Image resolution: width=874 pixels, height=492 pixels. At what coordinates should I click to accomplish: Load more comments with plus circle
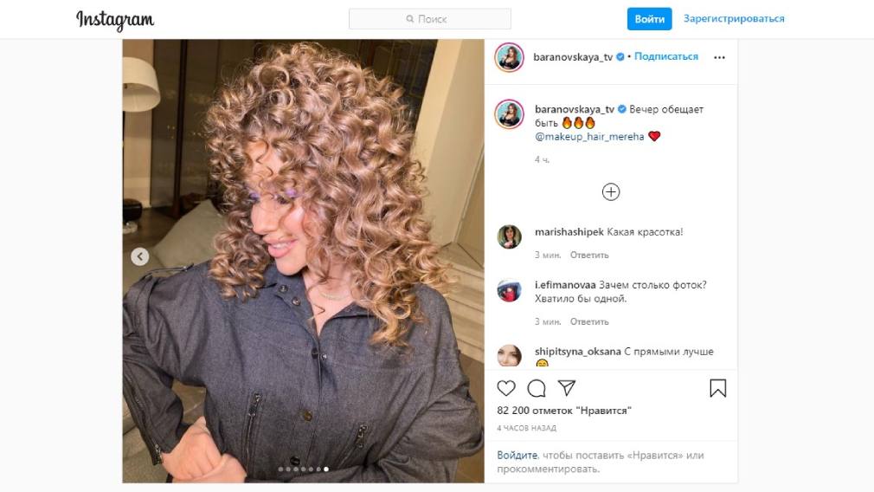pos(611,192)
